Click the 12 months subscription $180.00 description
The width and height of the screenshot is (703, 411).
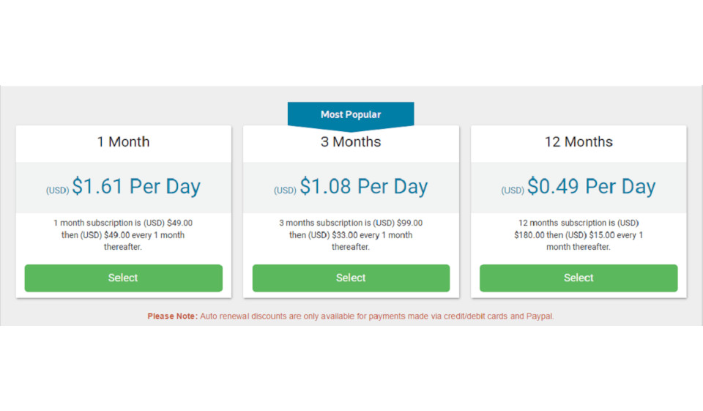click(x=579, y=234)
